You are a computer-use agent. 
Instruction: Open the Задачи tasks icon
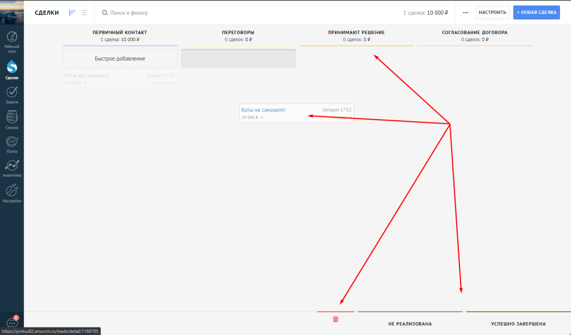pyautogui.click(x=12, y=92)
